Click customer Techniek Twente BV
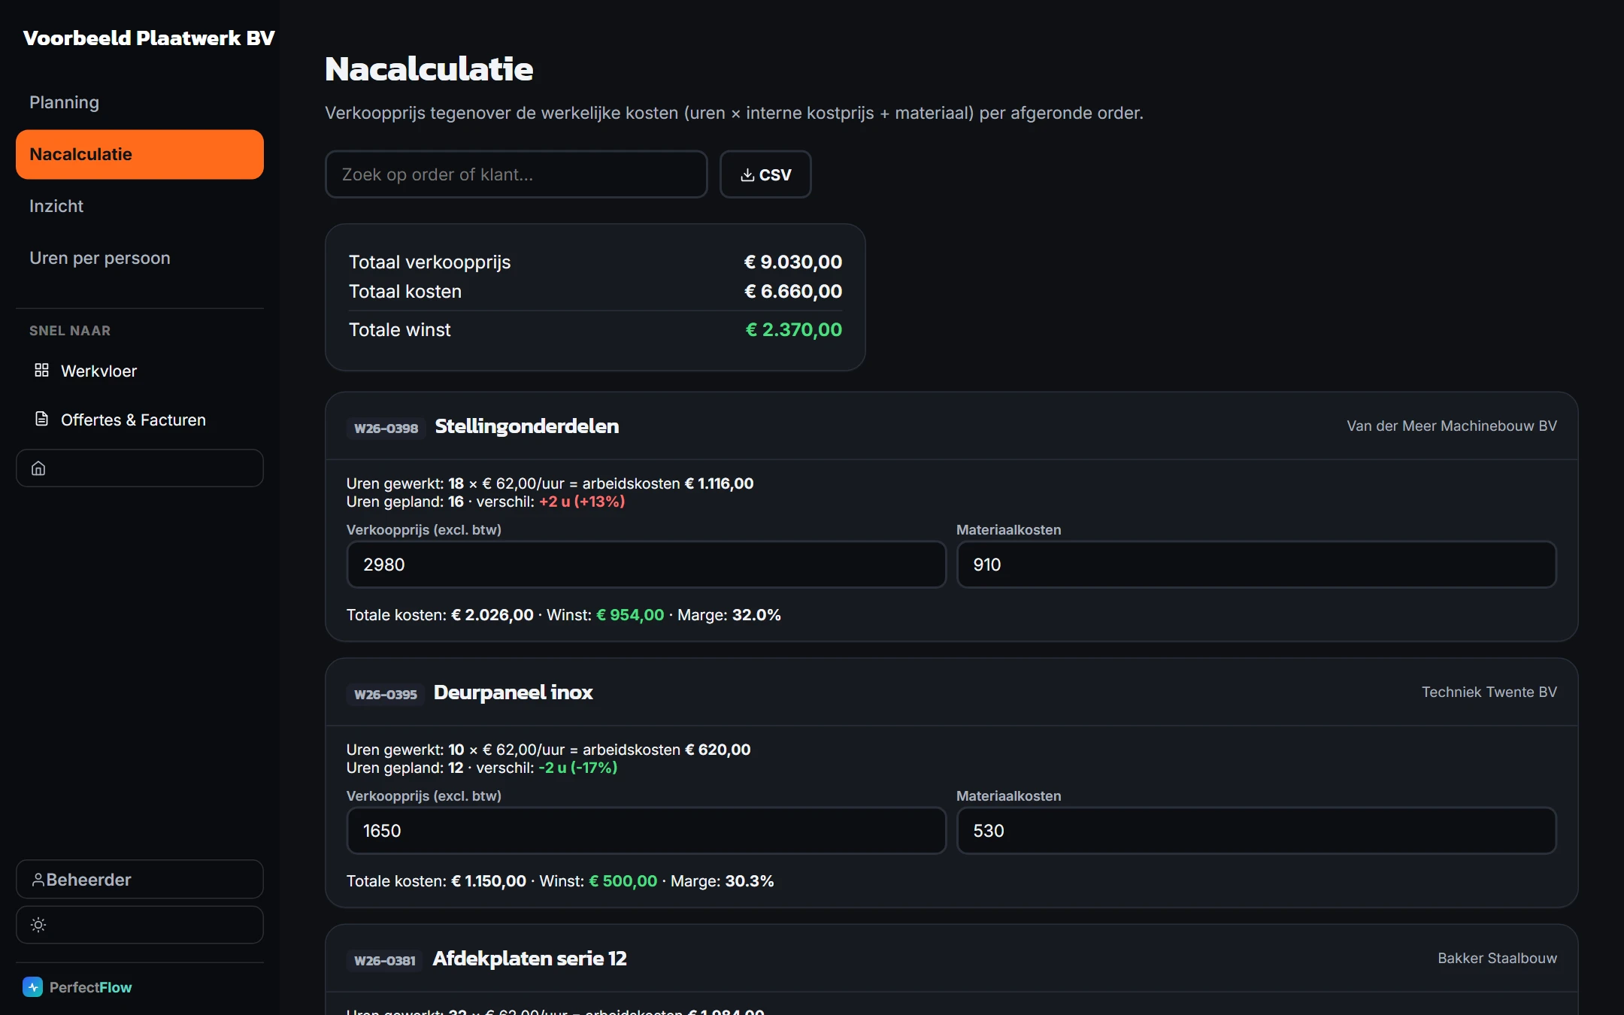This screenshot has height=1015, width=1624. pyautogui.click(x=1489, y=692)
